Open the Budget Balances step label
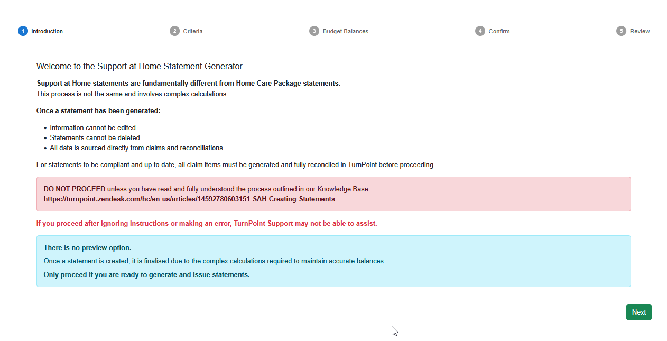667x341 pixels. coord(346,31)
